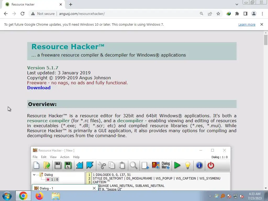Select the starred 1 : 0 tree item
This screenshot has height=201, width=268.
pyautogui.click(x=52, y=180)
